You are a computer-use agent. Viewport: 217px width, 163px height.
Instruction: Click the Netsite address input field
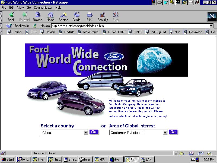pyautogui.click(x=130, y=26)
